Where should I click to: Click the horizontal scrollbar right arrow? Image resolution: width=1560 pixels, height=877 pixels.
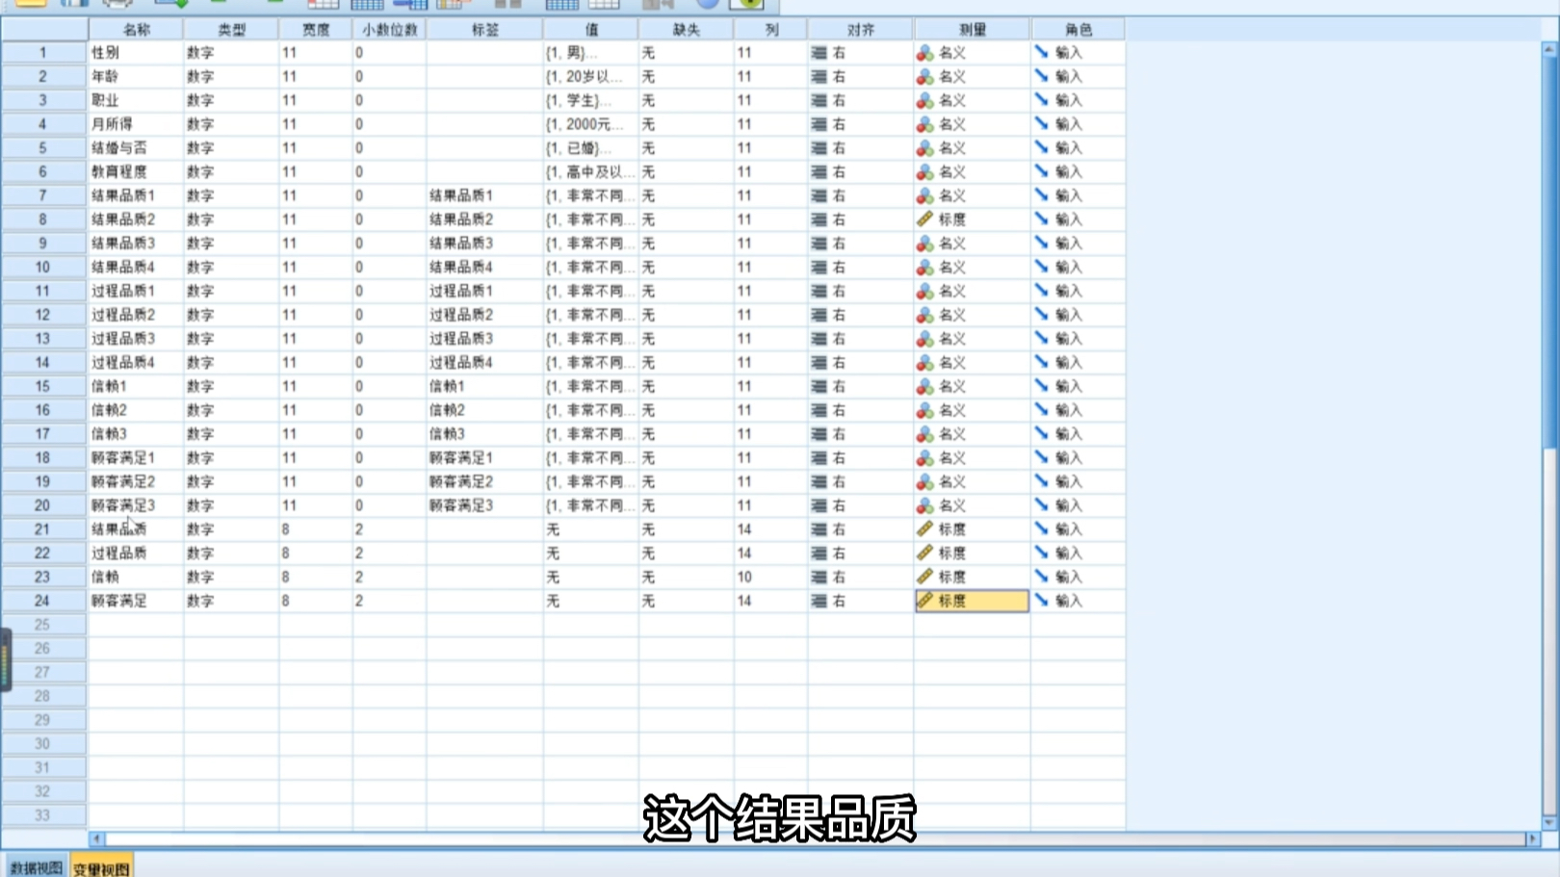coord(1532,838)
